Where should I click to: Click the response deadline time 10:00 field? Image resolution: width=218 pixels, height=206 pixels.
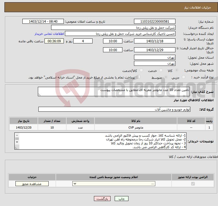(113, 41)
